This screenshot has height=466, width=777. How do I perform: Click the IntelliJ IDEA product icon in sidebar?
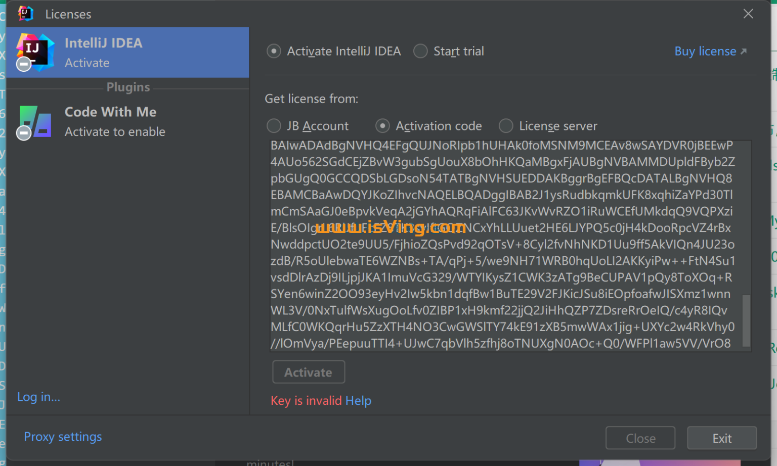click(34, 52)
